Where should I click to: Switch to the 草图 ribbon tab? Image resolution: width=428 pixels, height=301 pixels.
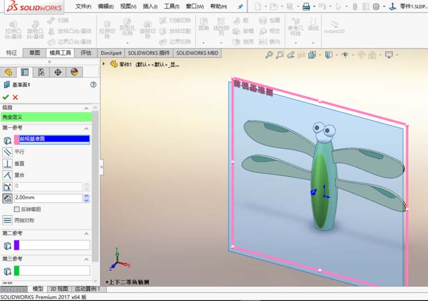[34, 52]
